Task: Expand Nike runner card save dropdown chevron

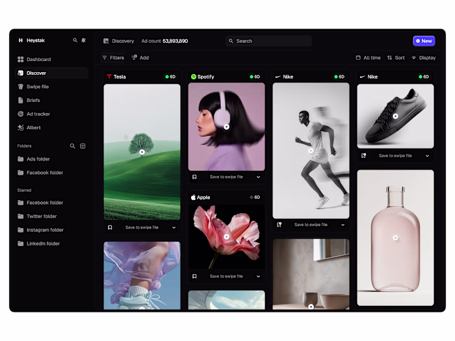Action: pos(343,225)
